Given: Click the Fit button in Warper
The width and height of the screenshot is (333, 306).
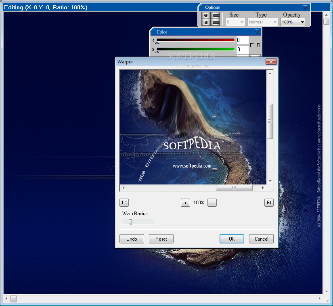Looking at the screenshot, I should [x=269, y=203].
